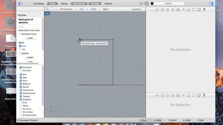Enable the Knot object snap
Viewport: 223px width, 125px height.
pos(21,102)
